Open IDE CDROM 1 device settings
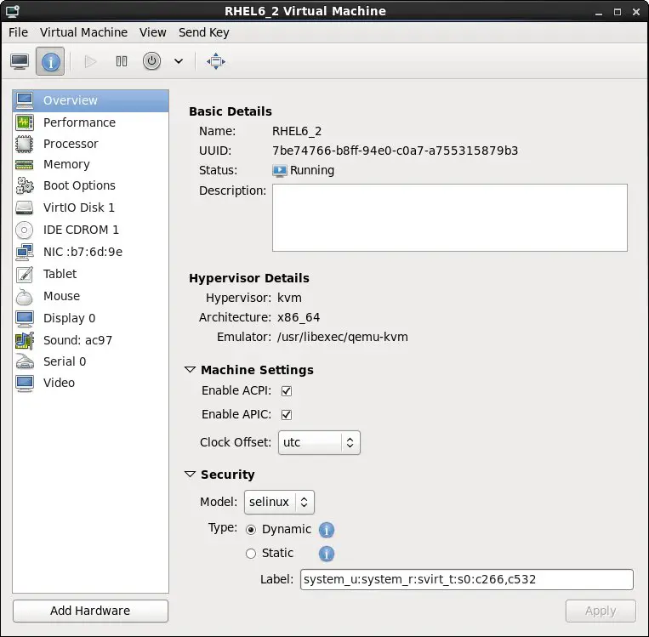 81,230
